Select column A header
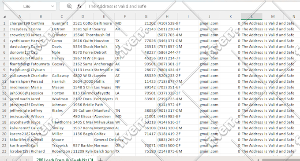The width and height of the screenshot is (300, 161). [19, 17]
